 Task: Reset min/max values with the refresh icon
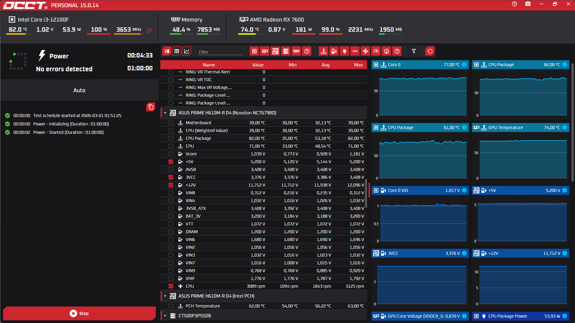pos(430,51)
